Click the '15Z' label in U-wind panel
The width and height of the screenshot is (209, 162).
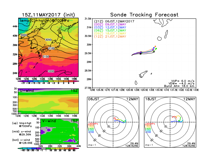pyautogui.click(x=74, y=91)
